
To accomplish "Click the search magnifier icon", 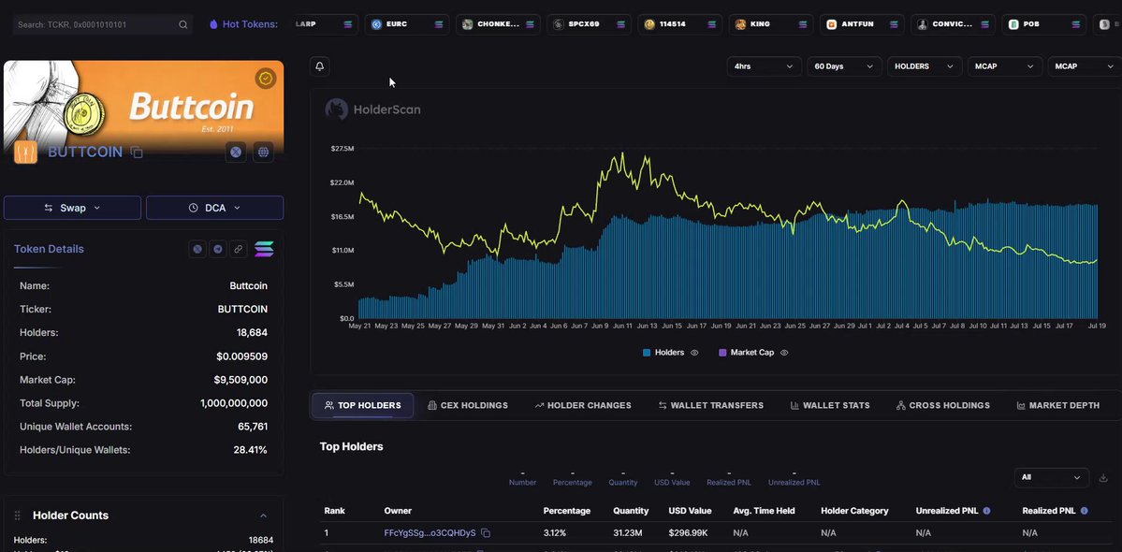I will point(183,24).
